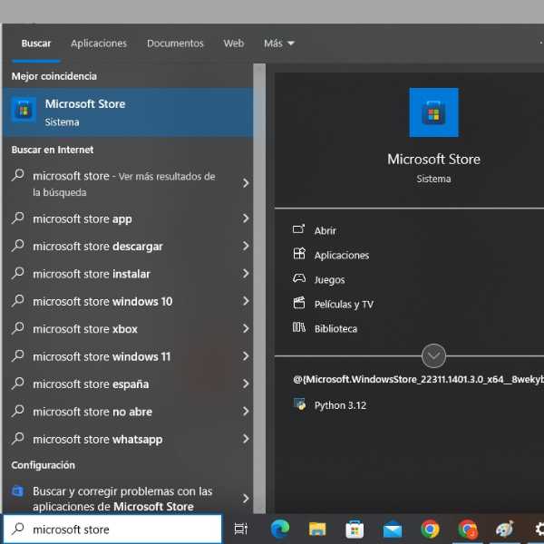Image resolution: width=544 pixels, height=544 pixels.
Task: Click Task View icon on taskbar
Action: 240,529
